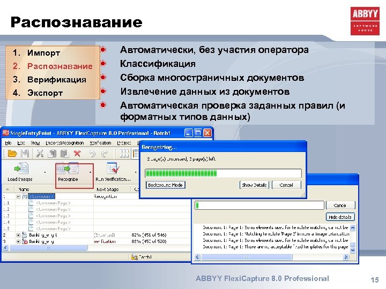Click '82% (451 of 546)' cell
The image size is (386, 289).
[149, 235]
